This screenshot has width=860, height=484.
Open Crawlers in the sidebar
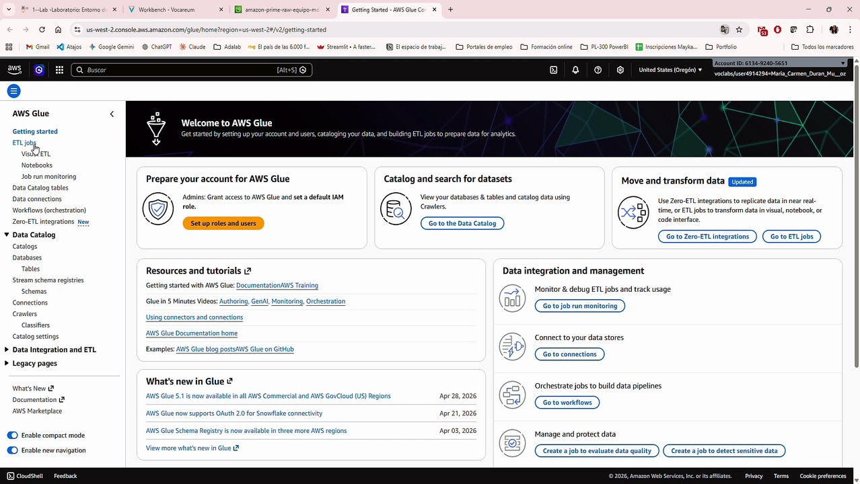click(25, 314)
